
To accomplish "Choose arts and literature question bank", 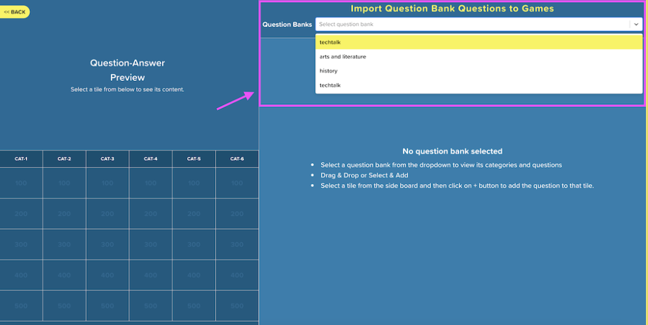I will pos(479,56).
